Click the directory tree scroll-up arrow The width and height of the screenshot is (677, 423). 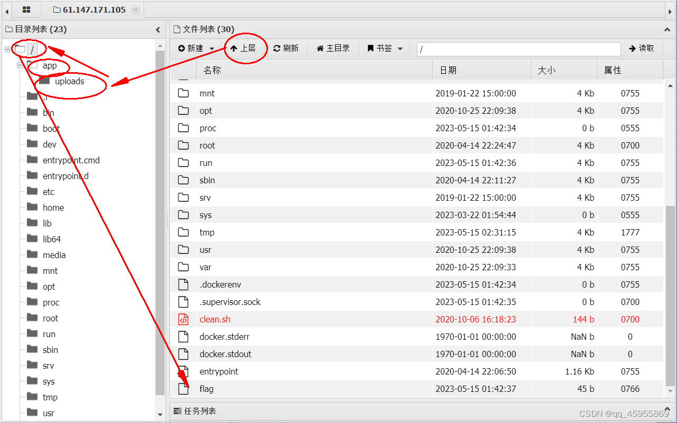point(160,46)
